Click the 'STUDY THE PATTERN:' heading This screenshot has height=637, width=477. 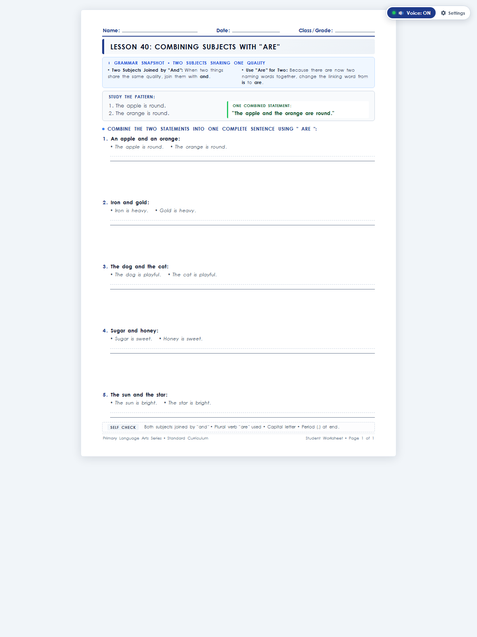coord(132,97)
